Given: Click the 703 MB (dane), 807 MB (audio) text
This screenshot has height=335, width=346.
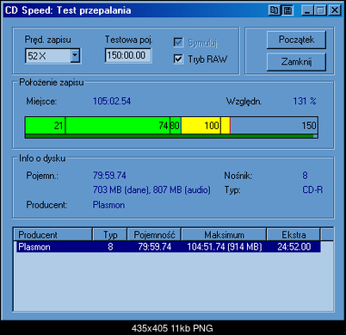Looking at the screenshot, I should pyautogui.click(x=151, y=189).
